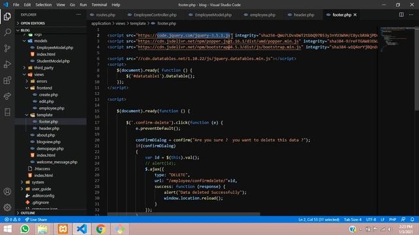Open File Explorer from the taskbar
Image resolution: width=419 pixels, height=235 pixels.
tap(43, 229)
